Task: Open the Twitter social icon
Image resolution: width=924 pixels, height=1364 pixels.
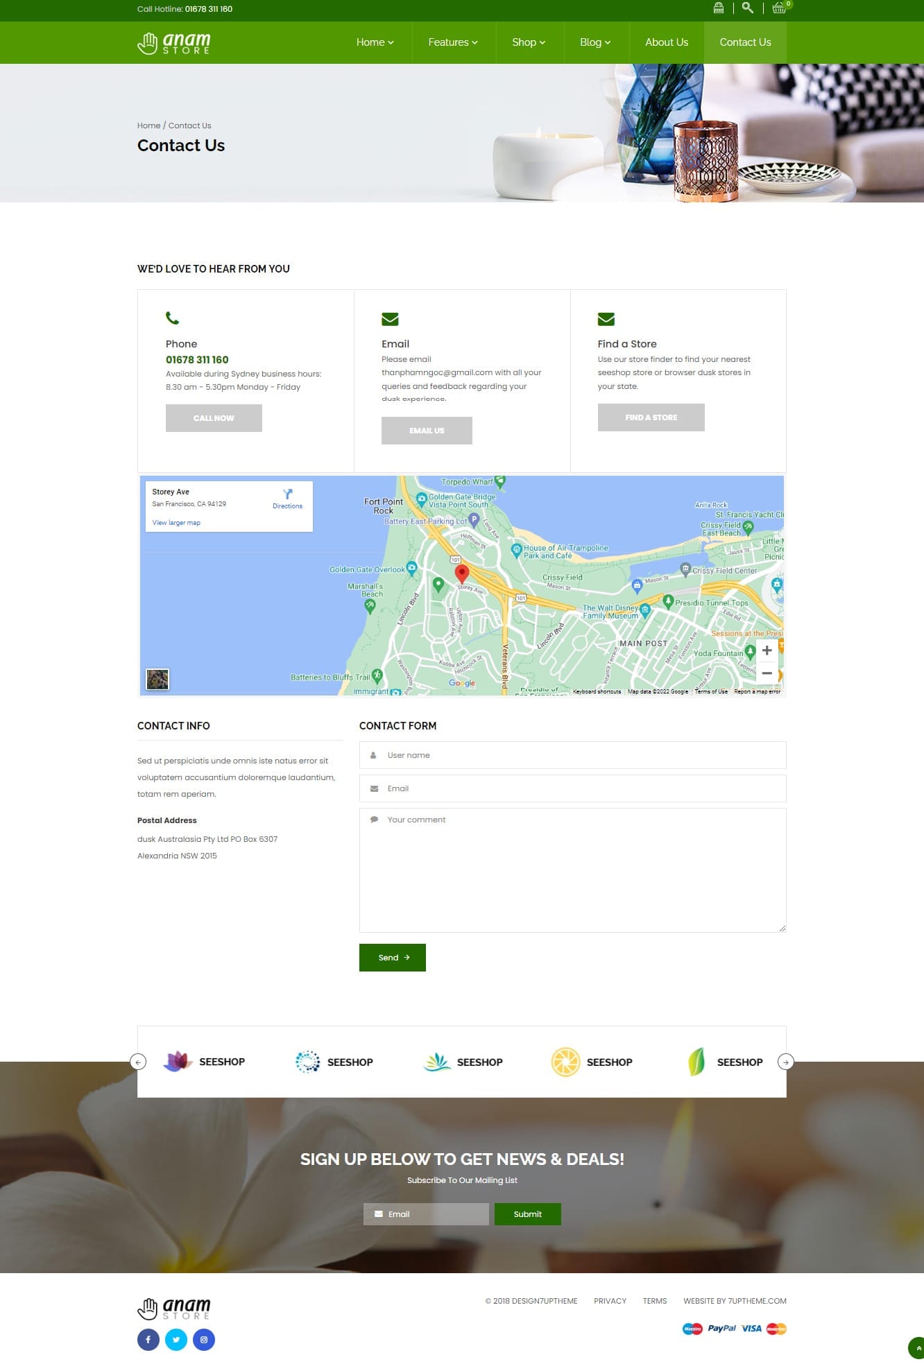Action: tap(176, 1339)
